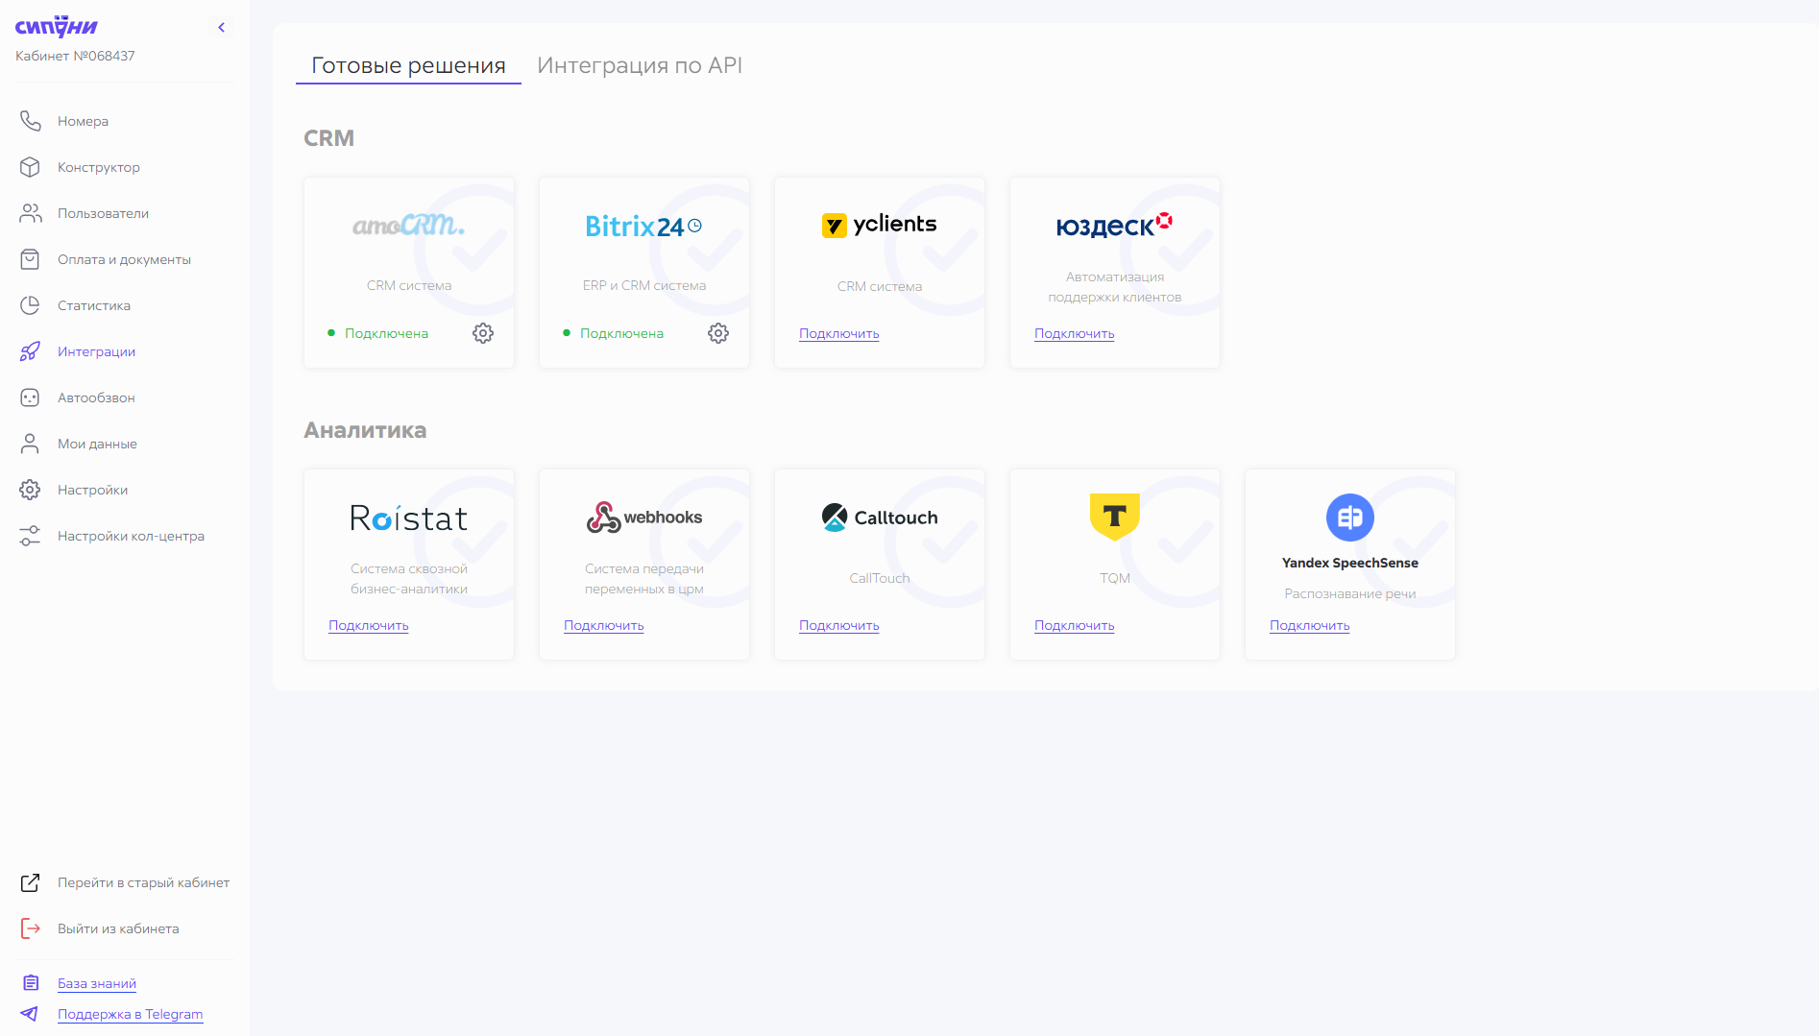The image size is (1819, 1036).
Task: Click the CRM section heading
Action: coord(329,138)
